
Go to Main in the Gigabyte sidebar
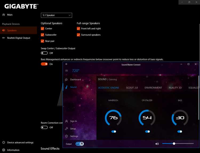coord(10,15)
